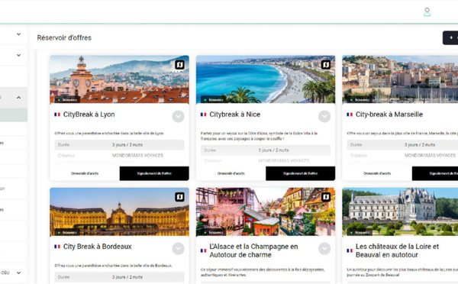Click the Durée 3 jours / 2 nuits row on Bordeaux card
This screenshot has width=458, height=284.
pyautogui.click(x=120, y=277)
